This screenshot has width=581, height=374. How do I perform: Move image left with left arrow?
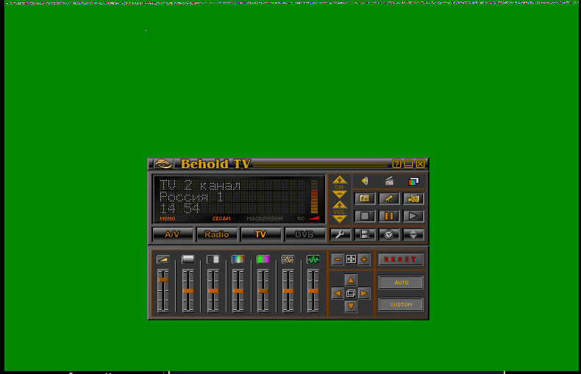tap(338, 293)
